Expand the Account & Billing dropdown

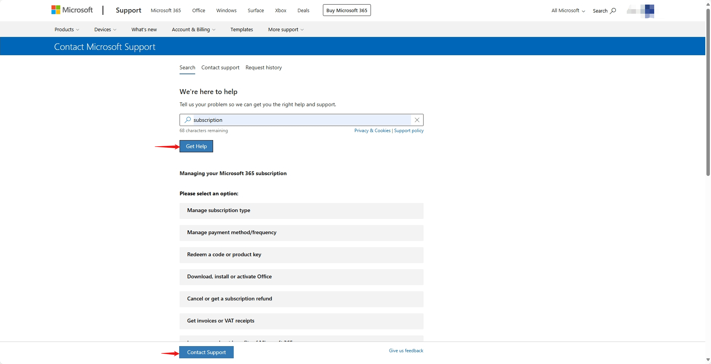coord(194,30)
